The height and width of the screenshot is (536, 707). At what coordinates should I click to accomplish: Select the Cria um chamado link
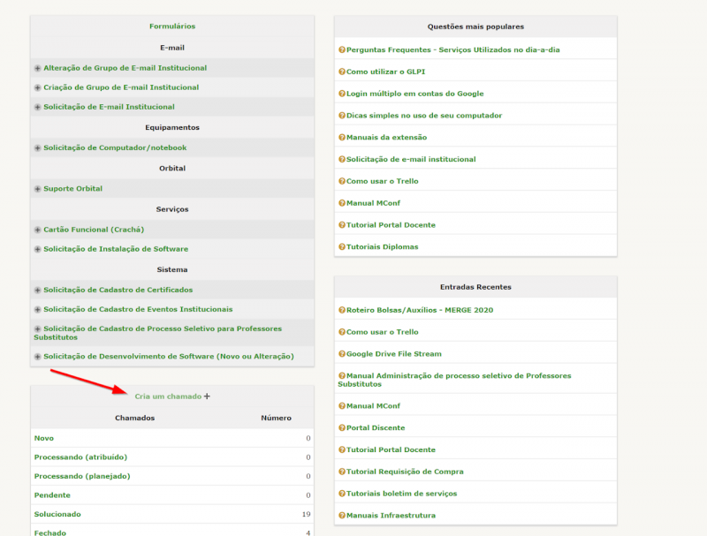168,396
